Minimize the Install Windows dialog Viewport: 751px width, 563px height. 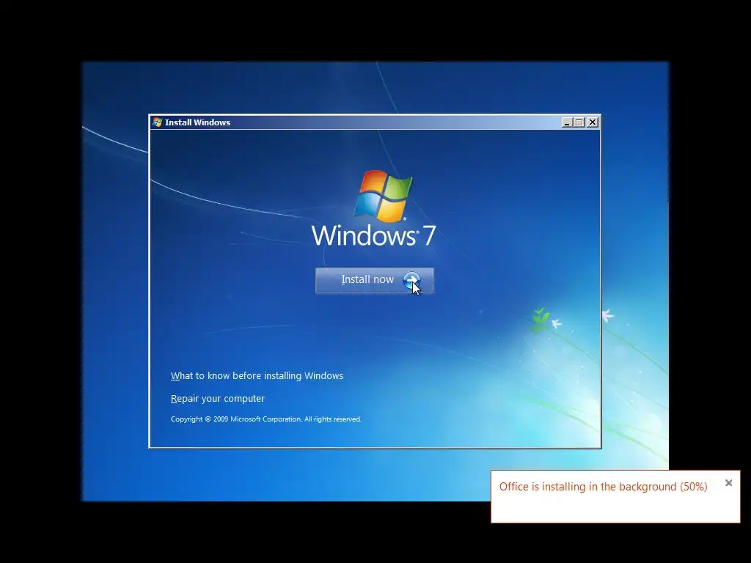(567, 122)
